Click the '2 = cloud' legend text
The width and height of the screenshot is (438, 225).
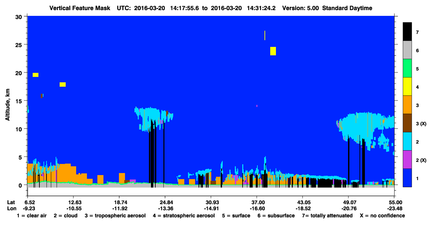65,216
